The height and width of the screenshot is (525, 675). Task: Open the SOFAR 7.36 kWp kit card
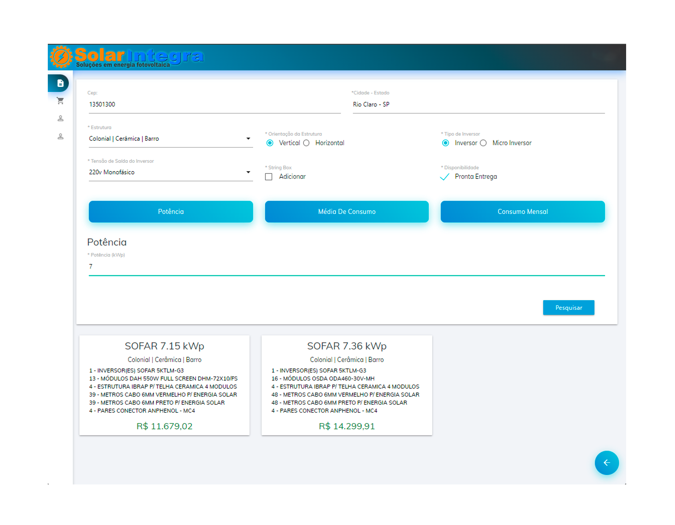point(347,385)
